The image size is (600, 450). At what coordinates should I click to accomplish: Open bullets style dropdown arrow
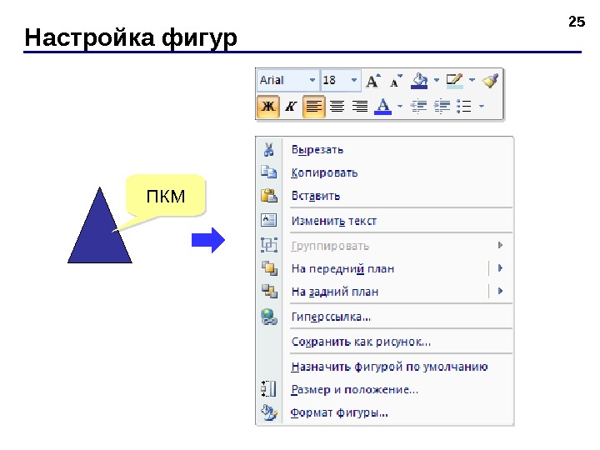[x=482, y=106]
